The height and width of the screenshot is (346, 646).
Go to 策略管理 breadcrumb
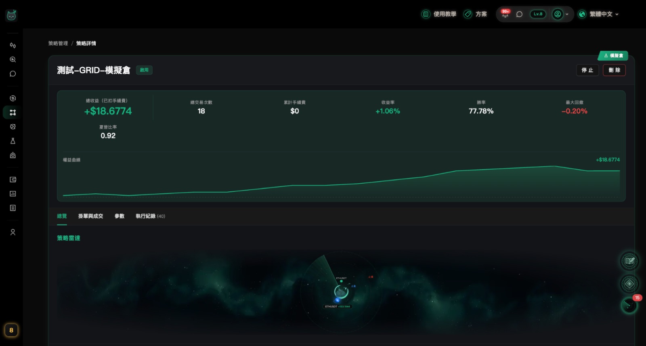pyautogui.click(x=58, y=43)
